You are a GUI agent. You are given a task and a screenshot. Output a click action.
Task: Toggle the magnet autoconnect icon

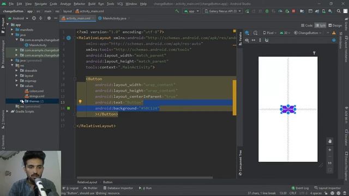(267, 40)
